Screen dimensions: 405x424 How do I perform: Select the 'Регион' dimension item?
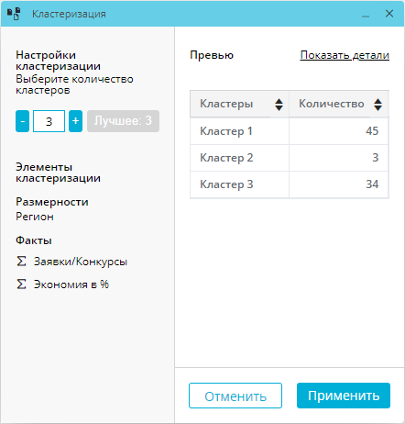pos(35,217)
